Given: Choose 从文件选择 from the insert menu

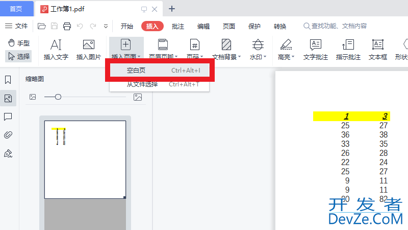Looking at the screenshot, I should [160, 84].
